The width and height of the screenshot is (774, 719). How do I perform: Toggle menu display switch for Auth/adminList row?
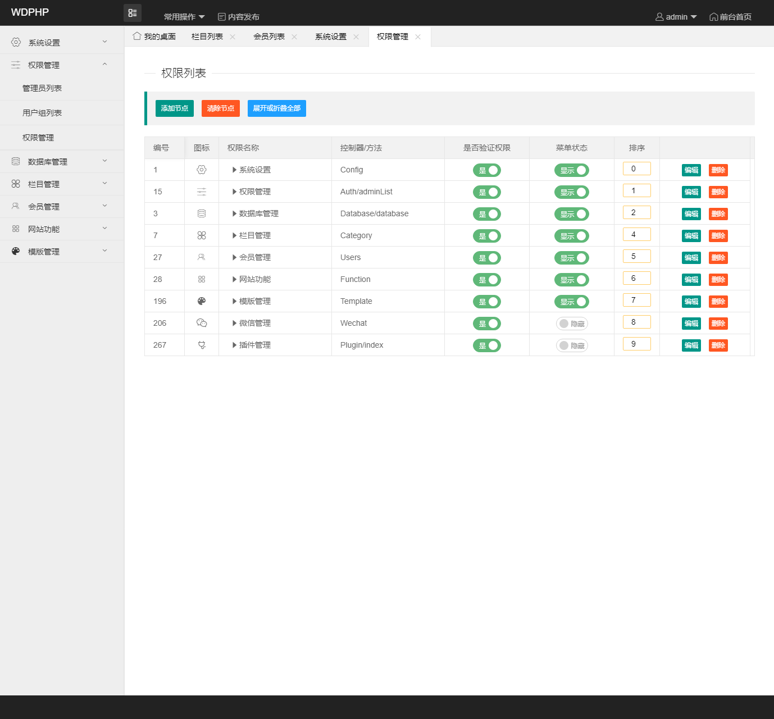572,192
